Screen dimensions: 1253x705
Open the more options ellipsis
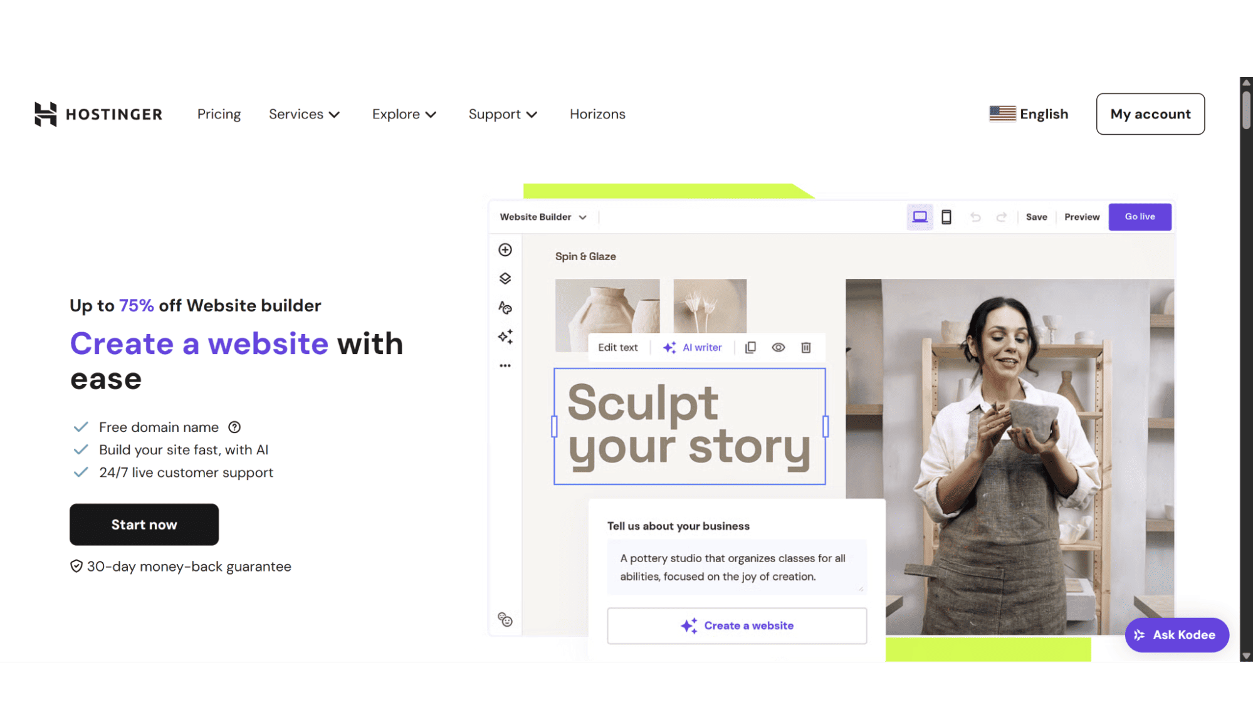(x=505, y=365)
